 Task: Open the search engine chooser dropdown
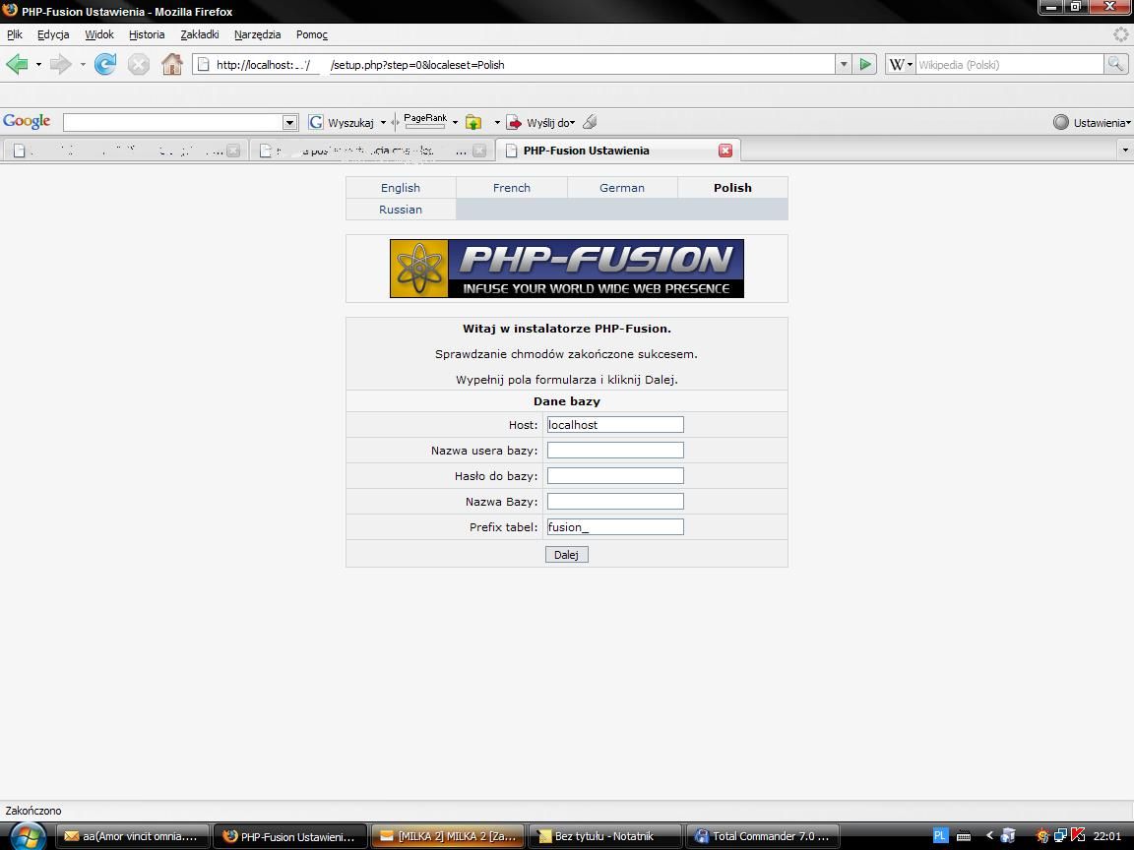click(910, 64)
